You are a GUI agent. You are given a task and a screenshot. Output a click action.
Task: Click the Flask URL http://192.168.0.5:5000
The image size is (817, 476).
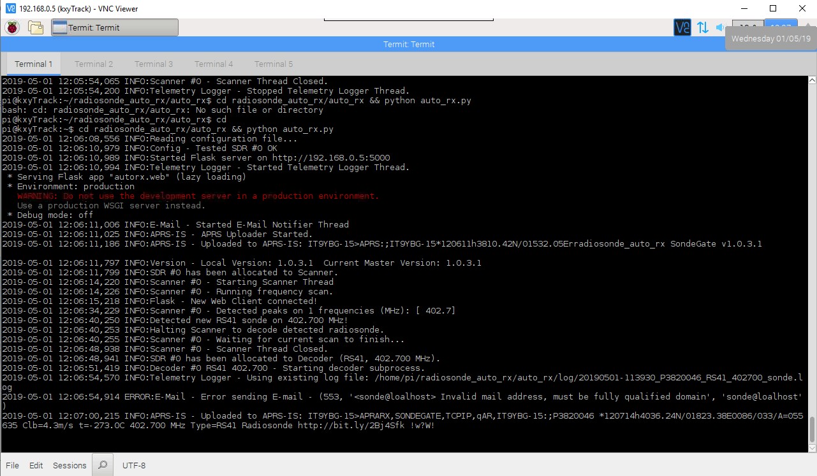click(x=331, y=157)
